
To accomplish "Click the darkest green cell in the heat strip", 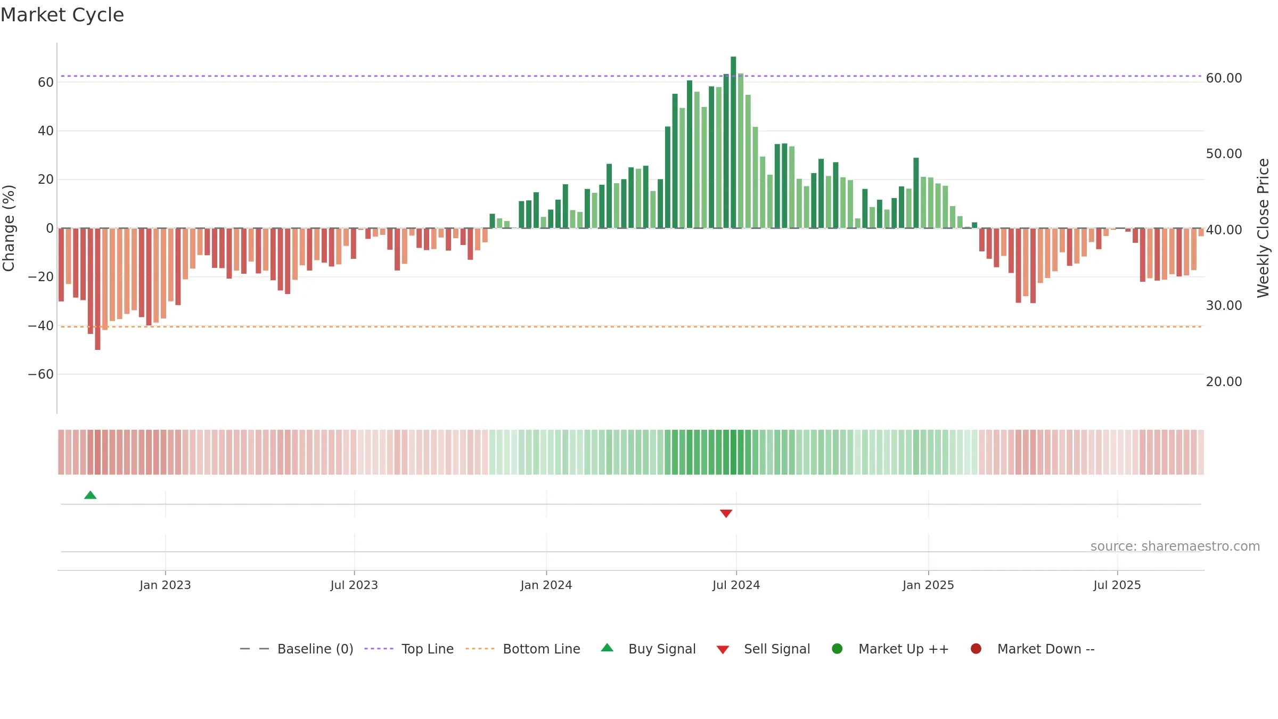I will (x=733, y=452).
